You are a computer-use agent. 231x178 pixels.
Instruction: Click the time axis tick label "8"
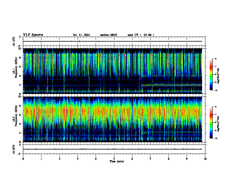[x=169, y=159]
